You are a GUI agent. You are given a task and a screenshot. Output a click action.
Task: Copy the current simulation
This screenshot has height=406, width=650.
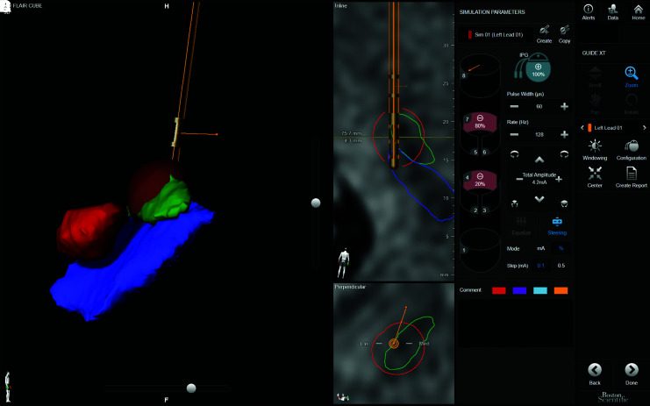point(564,32)
